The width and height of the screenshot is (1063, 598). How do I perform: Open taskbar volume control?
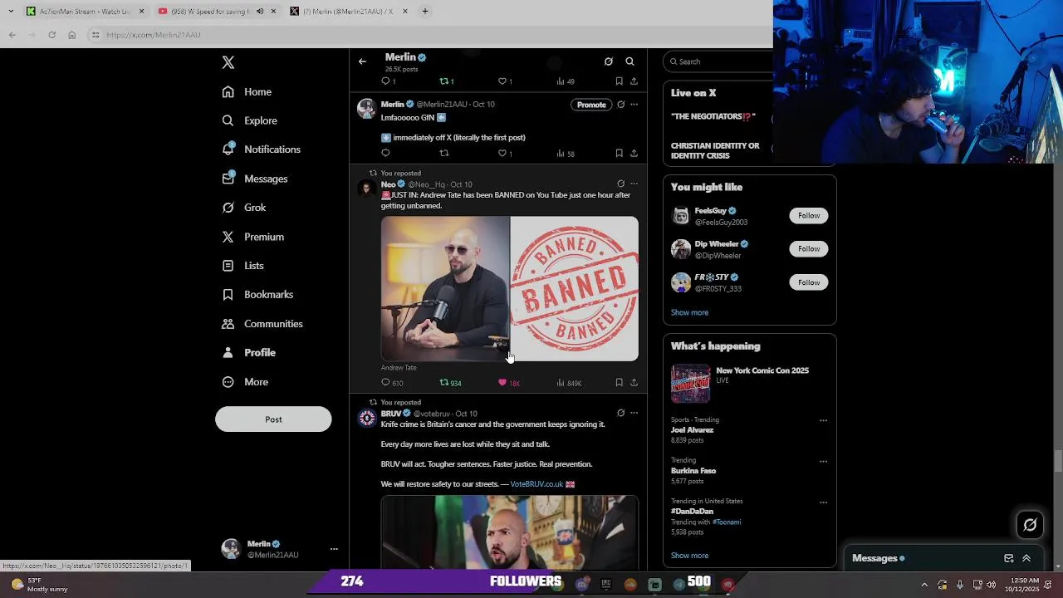pyautogui.click(x=991, y=586)
